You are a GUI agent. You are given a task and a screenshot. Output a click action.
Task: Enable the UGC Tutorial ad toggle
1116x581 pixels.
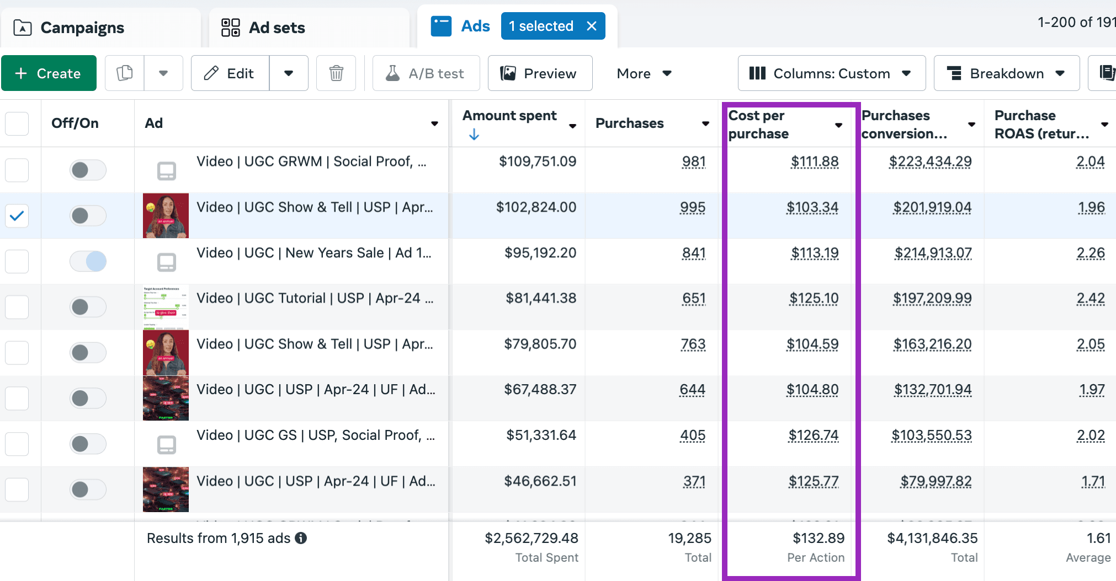(88, 307)
